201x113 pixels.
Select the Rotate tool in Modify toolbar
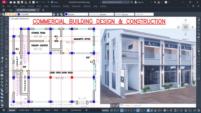click(198, 41)
